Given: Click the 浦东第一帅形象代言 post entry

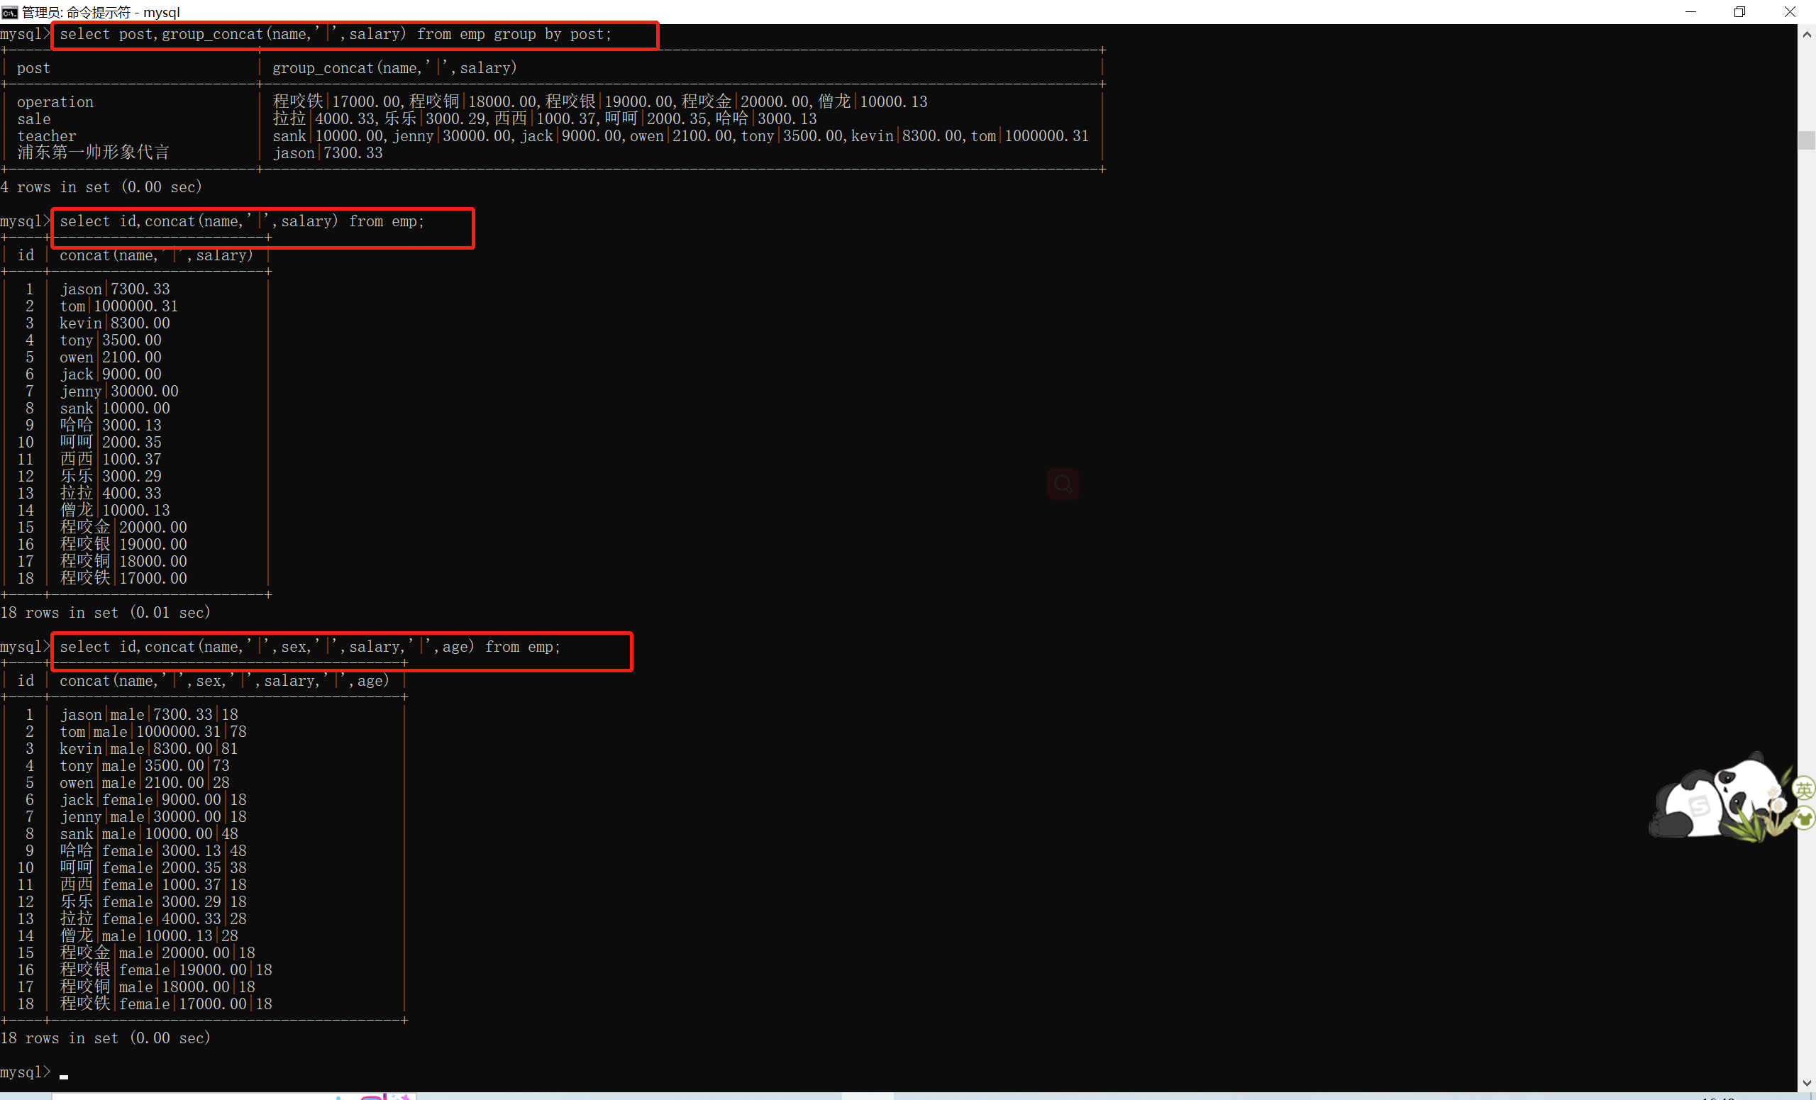Looking at the screenshot, I should click(x=93, y=152).
